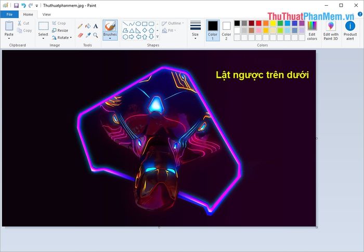Open the Size line thickness dropdown
The image size is (364, 252).
coord(195,30)
